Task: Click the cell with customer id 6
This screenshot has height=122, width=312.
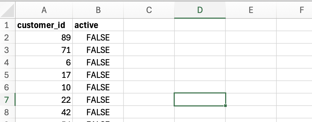Action: point(44,63)
